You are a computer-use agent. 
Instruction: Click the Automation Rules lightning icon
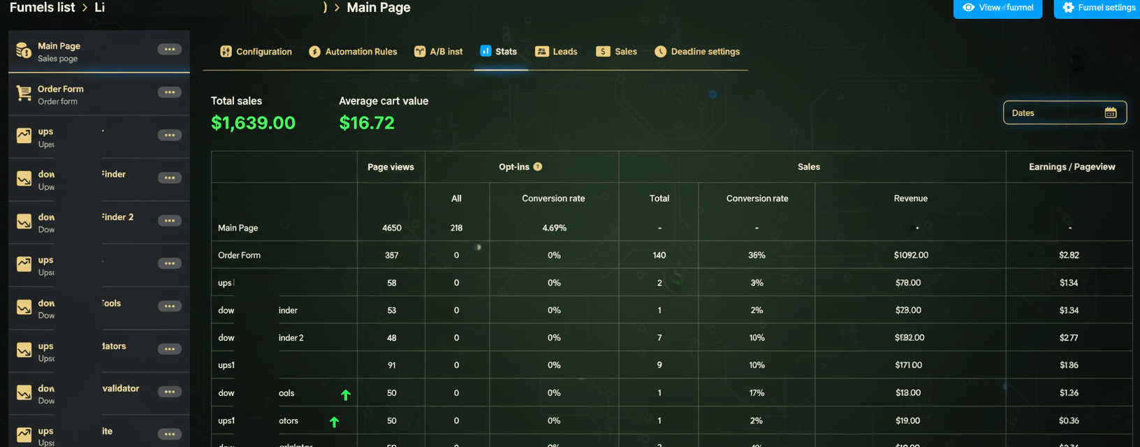pyautogui.click(x=314, y=52)
